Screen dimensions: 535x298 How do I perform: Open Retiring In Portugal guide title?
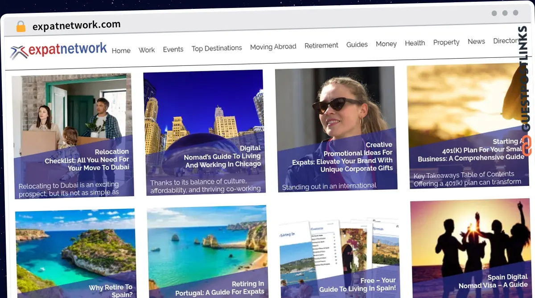[219, 288]
